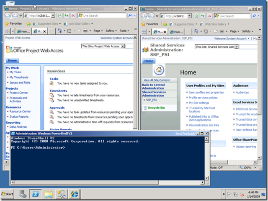Viewport: 268px width, 201px height.
Task: Open Tools menu in Project Web Access window
Action: 124,31
